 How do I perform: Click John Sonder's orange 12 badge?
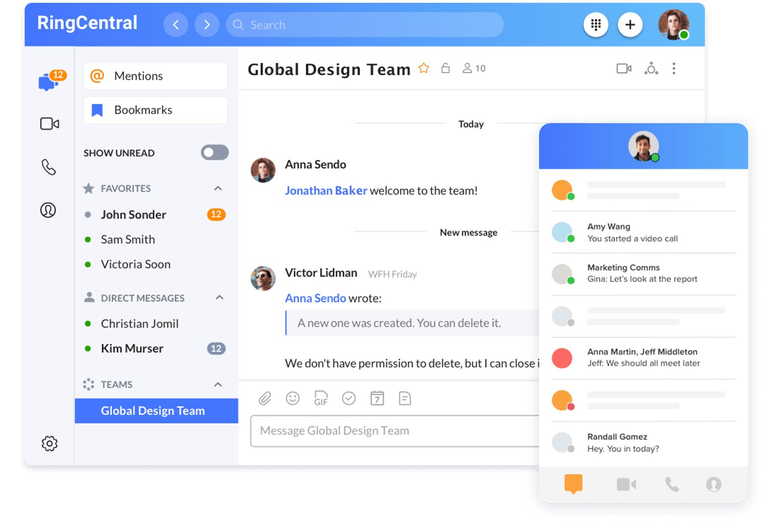coord(216,214)
